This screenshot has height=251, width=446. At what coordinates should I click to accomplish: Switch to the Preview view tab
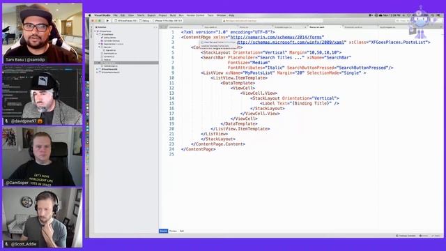(x=173, y=231)
